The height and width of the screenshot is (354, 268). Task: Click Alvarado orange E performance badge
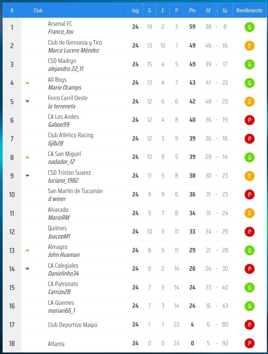(249, 213)
